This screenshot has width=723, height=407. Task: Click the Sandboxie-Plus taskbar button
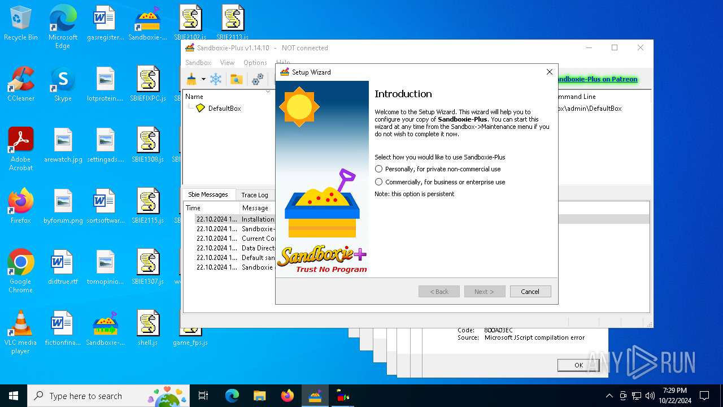(315, 396)
